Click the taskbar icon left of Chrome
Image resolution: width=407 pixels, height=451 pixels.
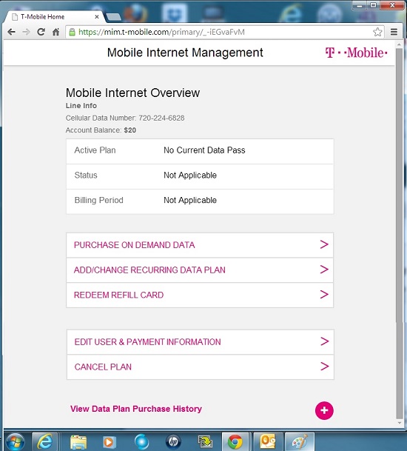(x=205, y=442)
